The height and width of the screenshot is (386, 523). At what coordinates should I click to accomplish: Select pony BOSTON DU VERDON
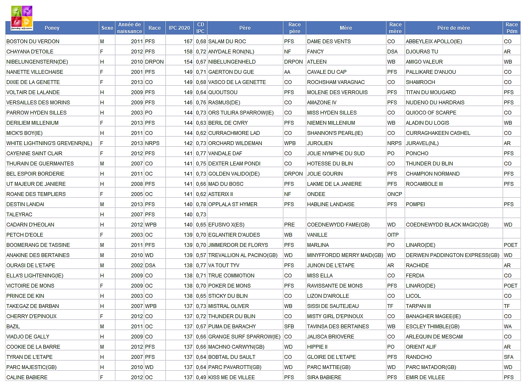[x=33, y=42]
